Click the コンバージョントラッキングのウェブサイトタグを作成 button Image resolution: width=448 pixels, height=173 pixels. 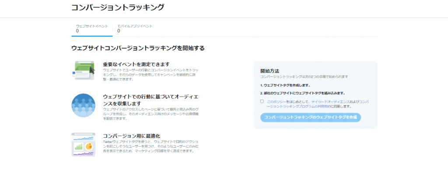point(311,118)
